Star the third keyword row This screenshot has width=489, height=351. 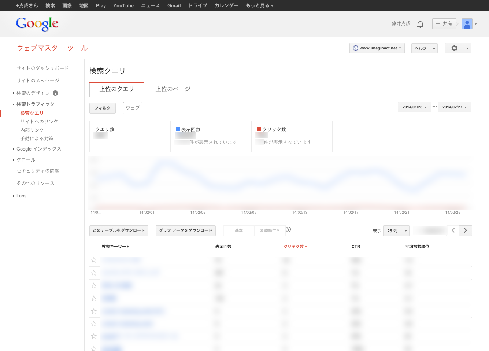[94, 286]
